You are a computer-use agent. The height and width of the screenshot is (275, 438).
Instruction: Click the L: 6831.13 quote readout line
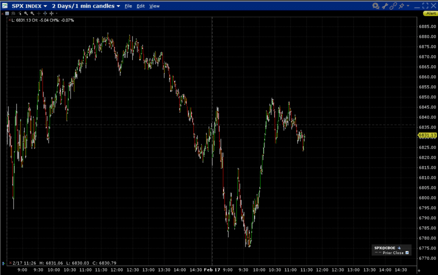(x=40, y=20)
